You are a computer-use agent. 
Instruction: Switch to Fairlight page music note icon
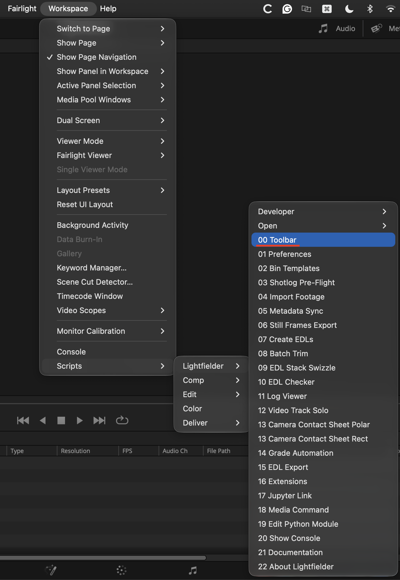(x=193, y=570)
